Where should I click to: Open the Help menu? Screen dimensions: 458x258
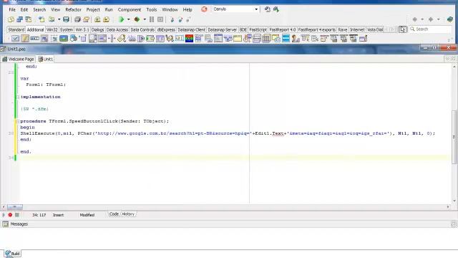[x=187, y=9]
